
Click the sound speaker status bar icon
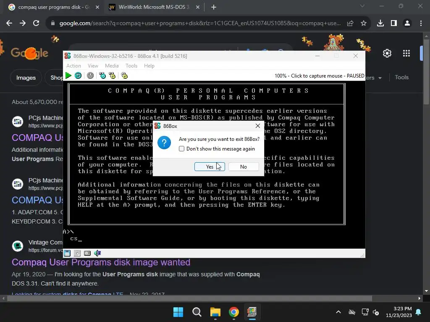97,253
